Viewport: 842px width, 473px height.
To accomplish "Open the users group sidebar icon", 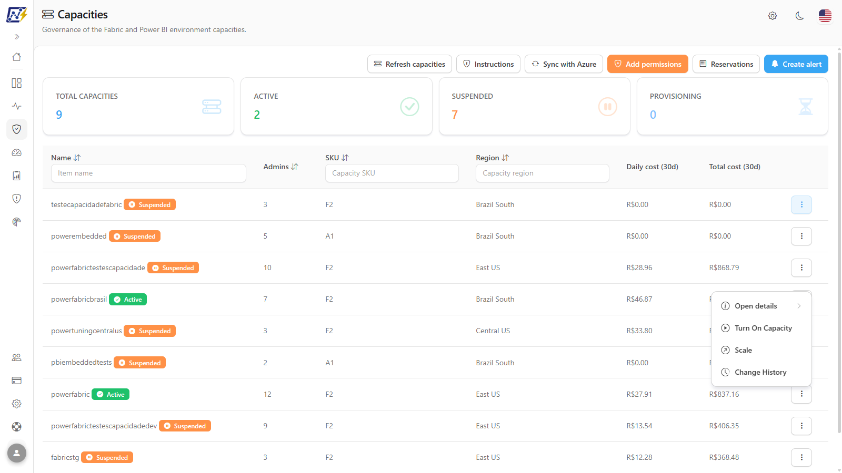I will 17,357.
